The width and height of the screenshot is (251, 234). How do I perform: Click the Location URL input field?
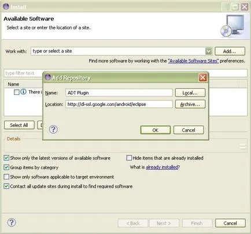tap(119, 104)
